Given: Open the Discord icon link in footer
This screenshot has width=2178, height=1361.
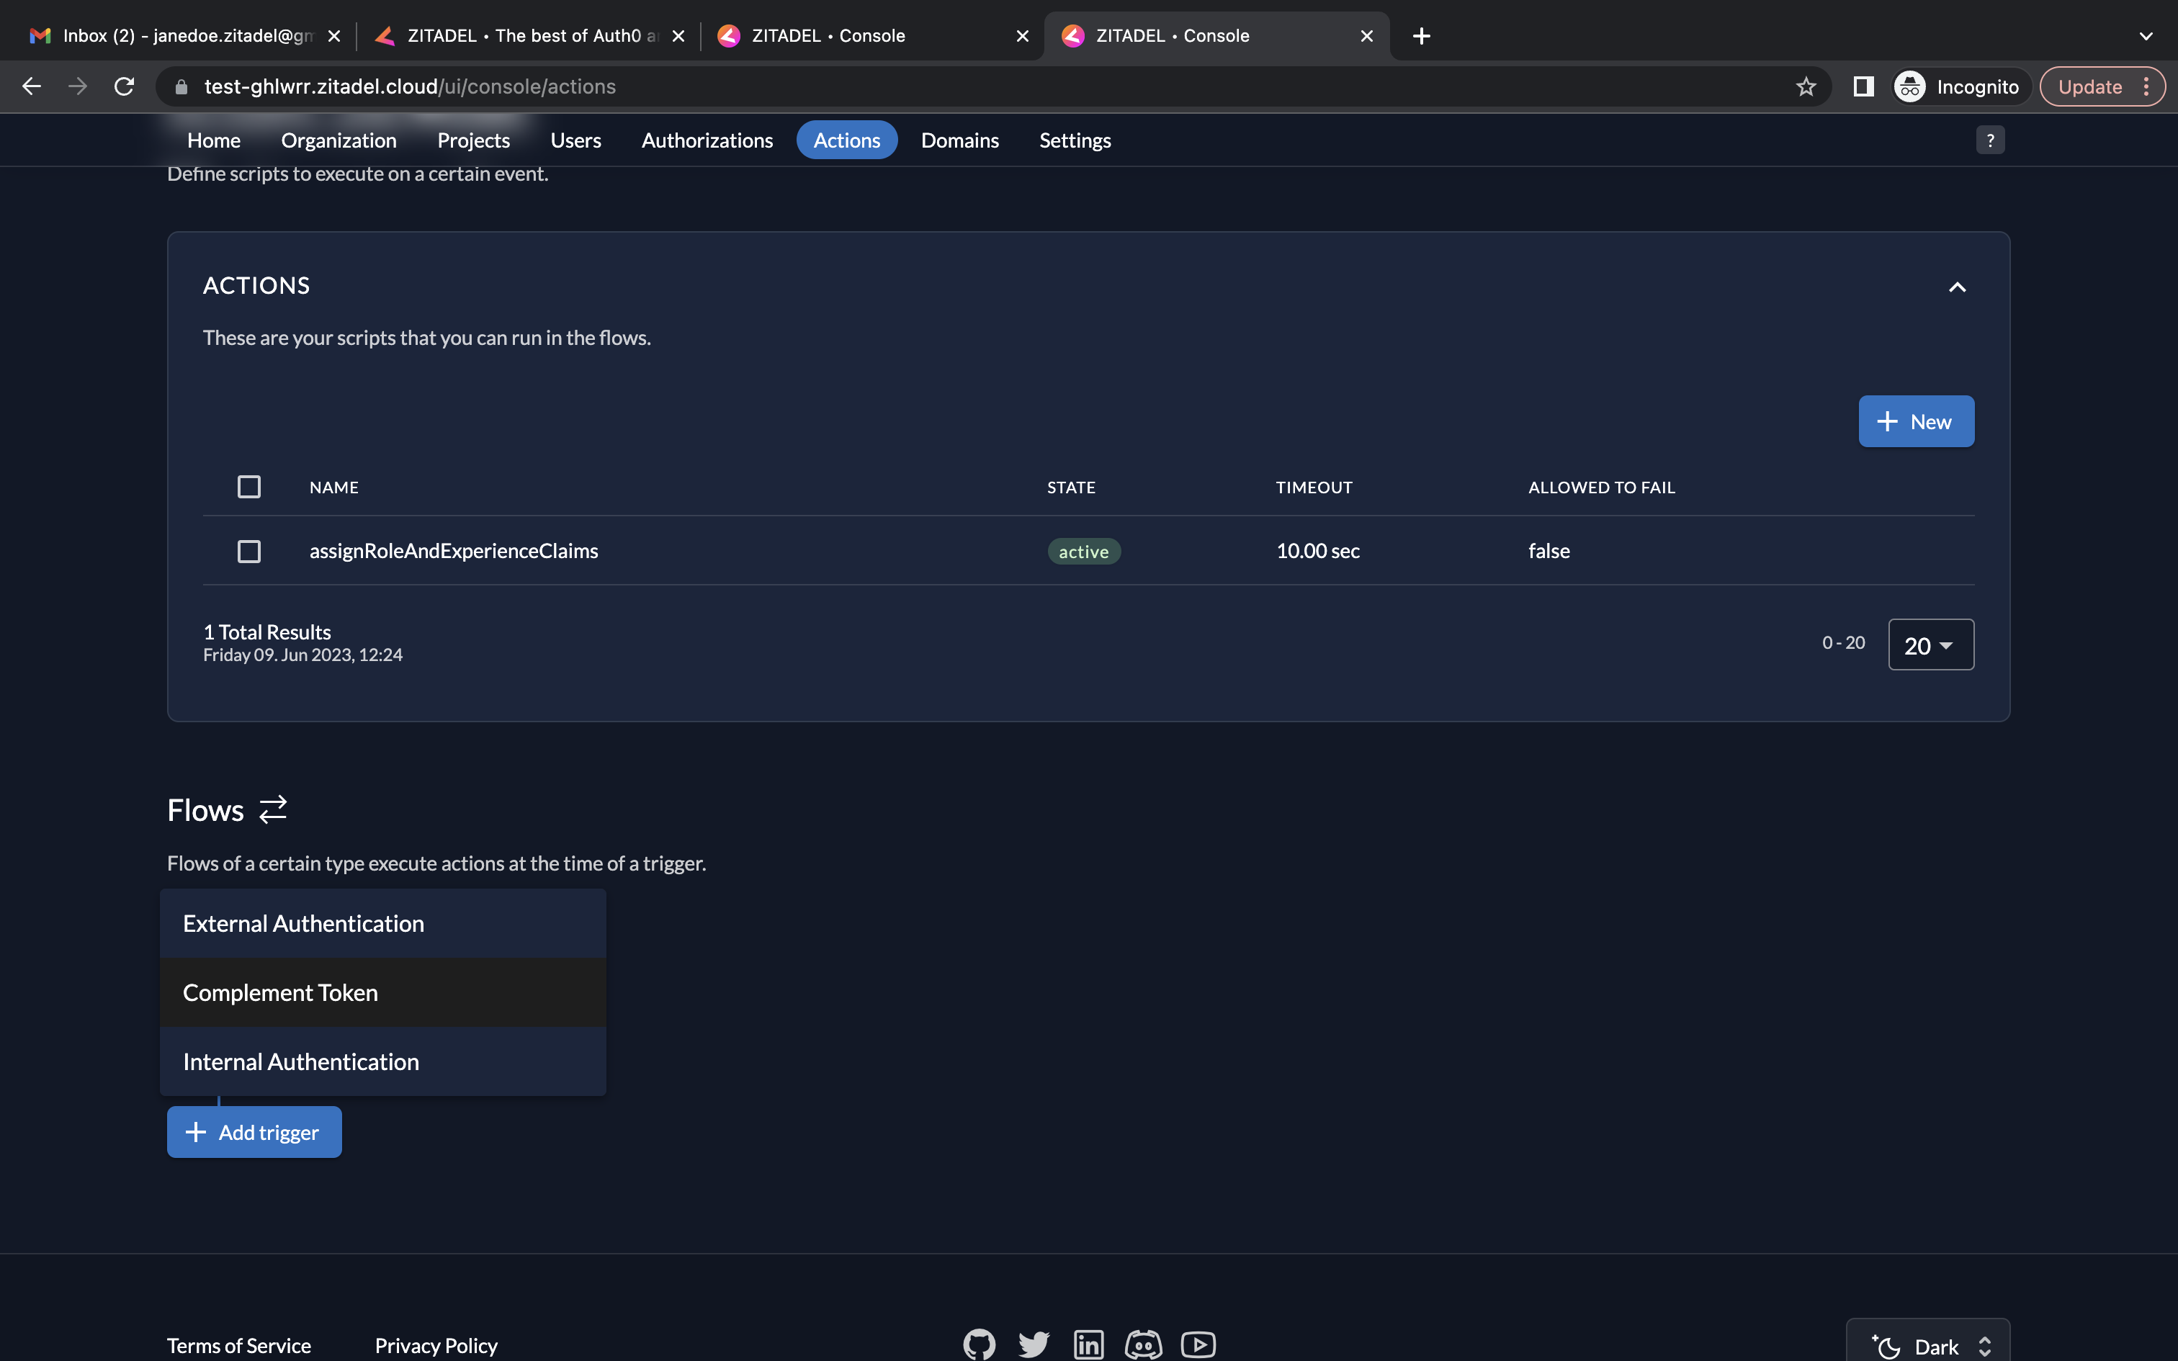Looking at the screenshot, I should 1143,1344.
